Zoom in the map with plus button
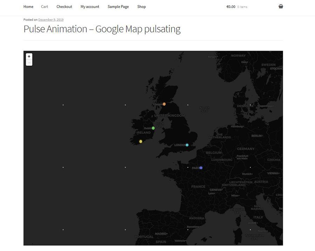315x251 pixels. click(x=29, y=57)
